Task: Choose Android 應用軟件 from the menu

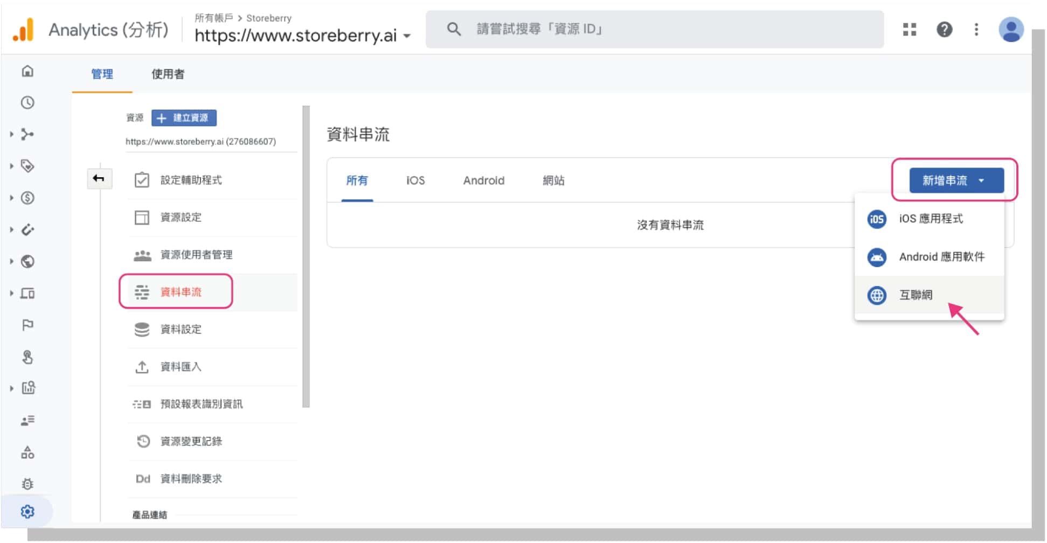Action: point(929,257)
